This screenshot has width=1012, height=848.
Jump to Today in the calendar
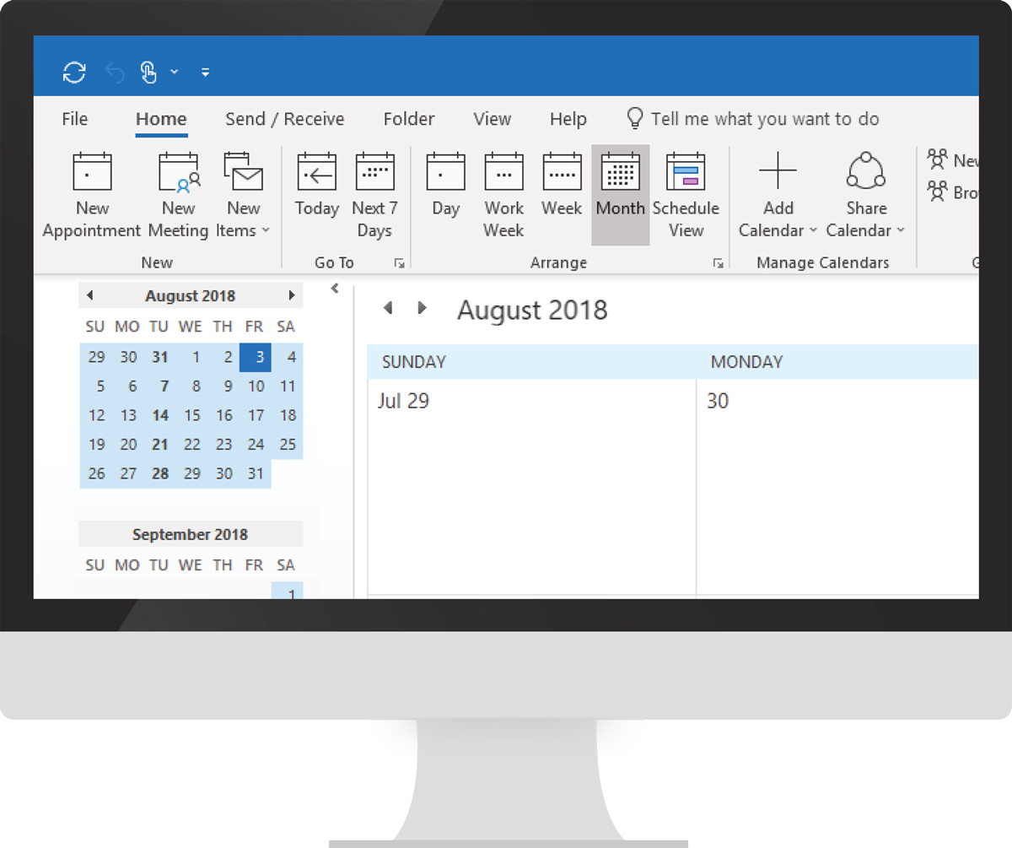coord(316,172)
